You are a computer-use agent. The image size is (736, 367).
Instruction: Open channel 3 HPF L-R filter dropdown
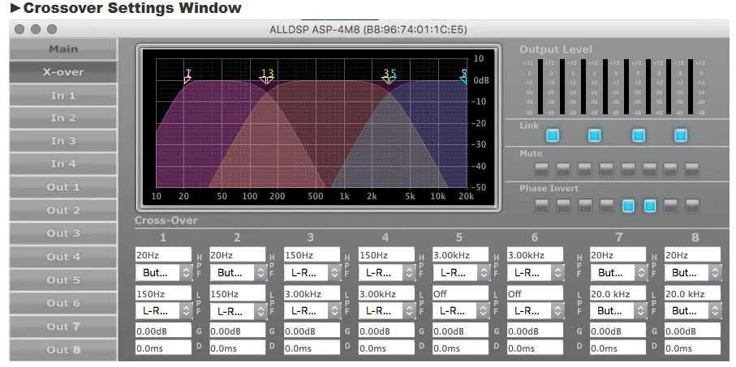312,272
